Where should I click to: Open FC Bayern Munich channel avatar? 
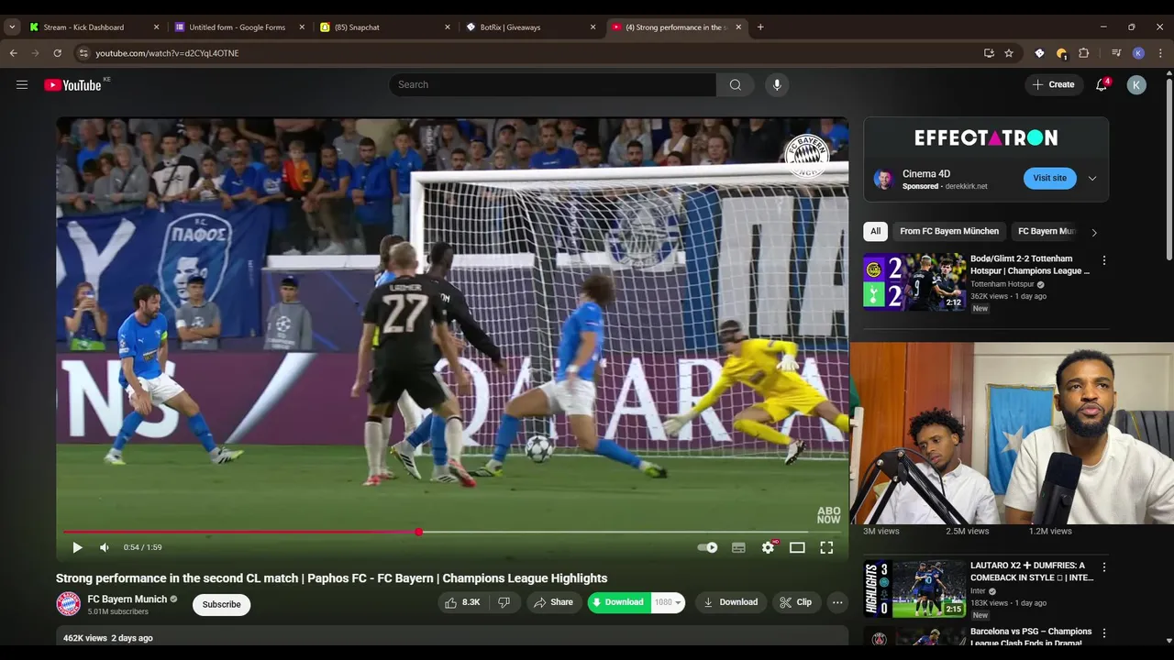pyautogui.click(x=68, y=603)
